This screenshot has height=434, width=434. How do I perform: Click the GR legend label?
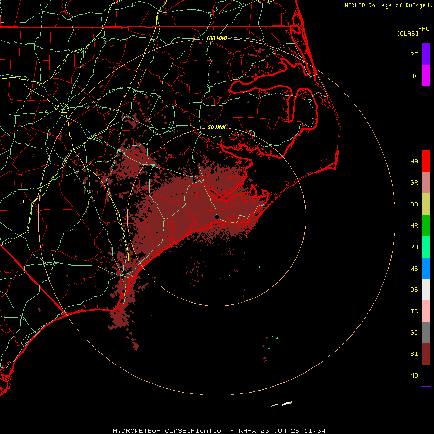[x=414, y=183]
